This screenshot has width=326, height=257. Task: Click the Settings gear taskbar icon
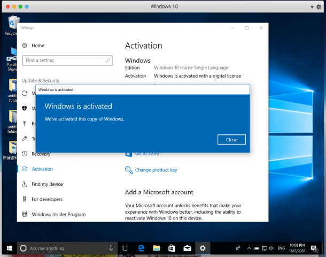(203, 248)
